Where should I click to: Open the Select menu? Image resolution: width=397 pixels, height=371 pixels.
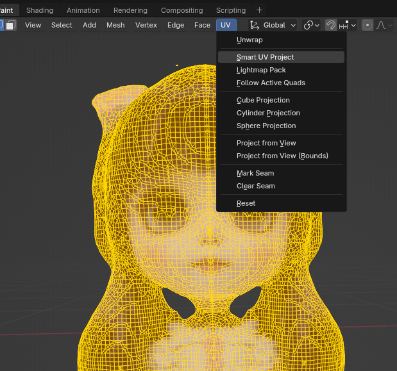(62, 25)
